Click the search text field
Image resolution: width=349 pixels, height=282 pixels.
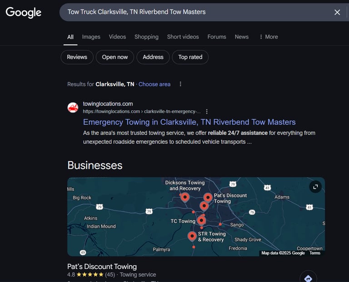[196, 12]
